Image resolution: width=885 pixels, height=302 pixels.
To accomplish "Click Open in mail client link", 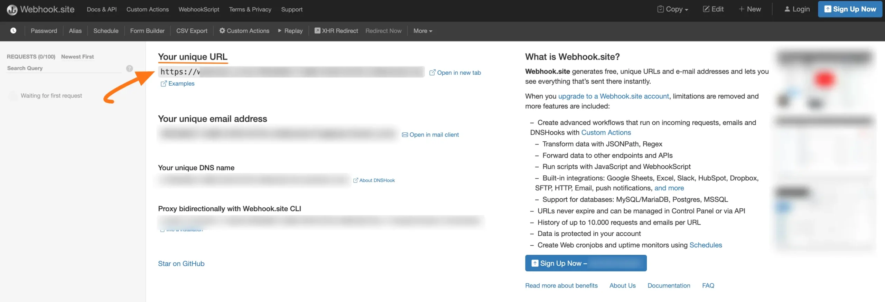I will click(430, 135).
